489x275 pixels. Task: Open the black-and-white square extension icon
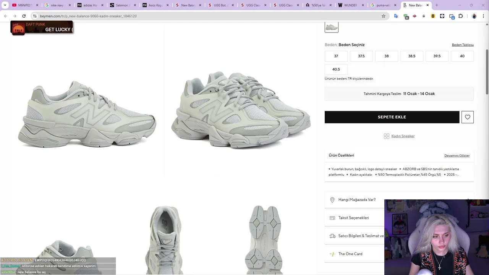(442, 16)
